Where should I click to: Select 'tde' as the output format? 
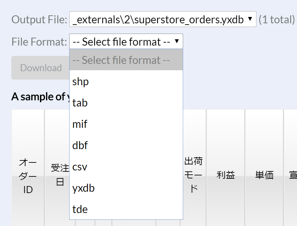point(80,209)
